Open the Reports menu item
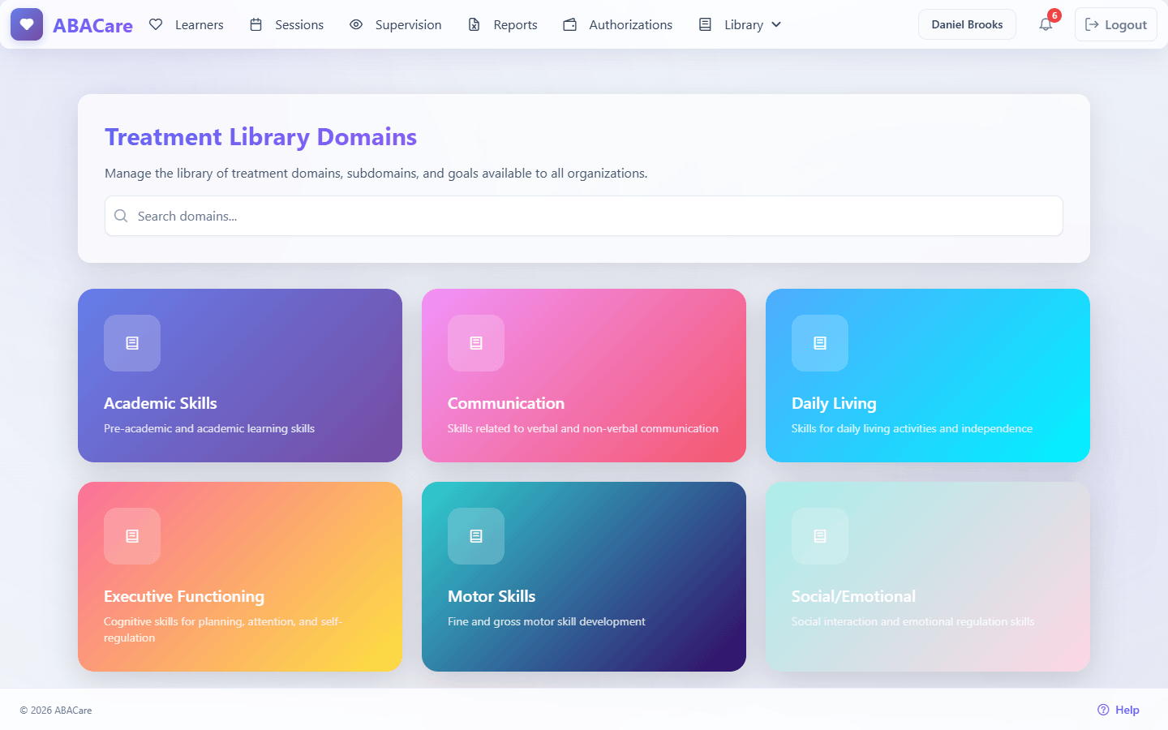The height and width of the screenshot is (730, 1168). click(503, 24)
